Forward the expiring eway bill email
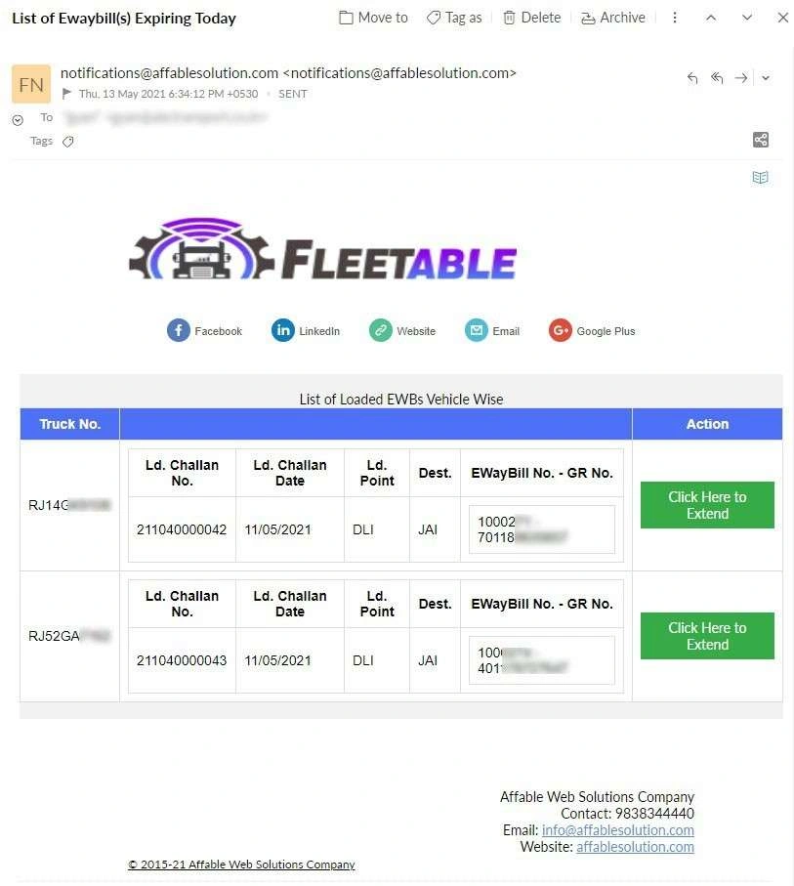The image size is (794, 886). [x=740, y=77]
